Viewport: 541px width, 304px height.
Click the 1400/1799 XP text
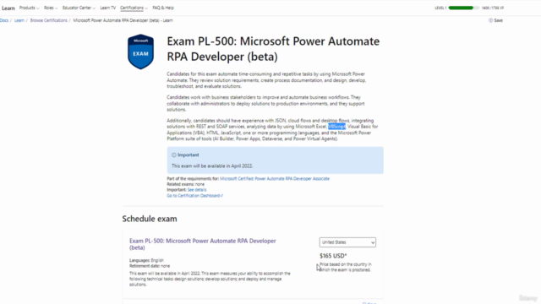pyautogui.click(x=493, y=8)
